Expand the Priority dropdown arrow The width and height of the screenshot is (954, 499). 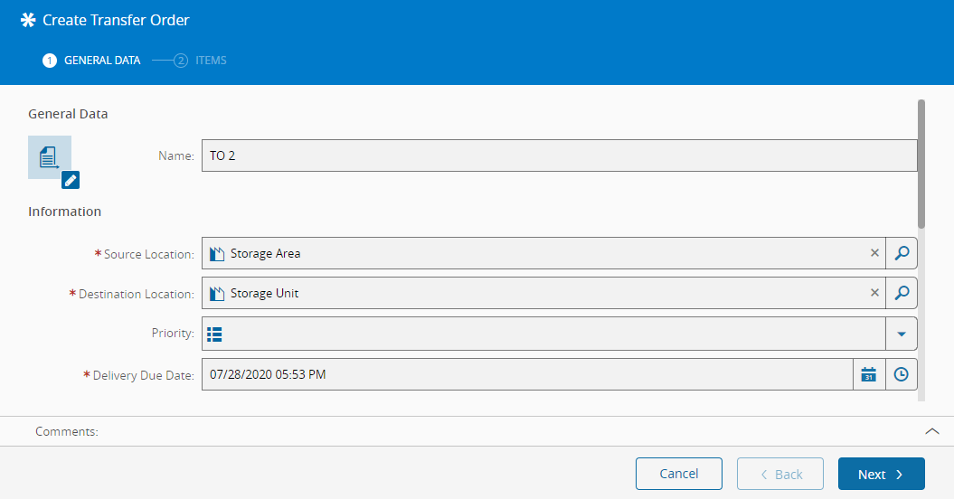901,334
